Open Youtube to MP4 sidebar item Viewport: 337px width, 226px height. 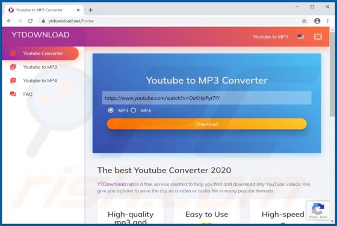pos(40,81)
